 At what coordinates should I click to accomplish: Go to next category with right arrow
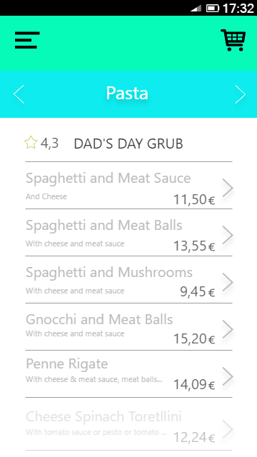click(x=241, y=94)
